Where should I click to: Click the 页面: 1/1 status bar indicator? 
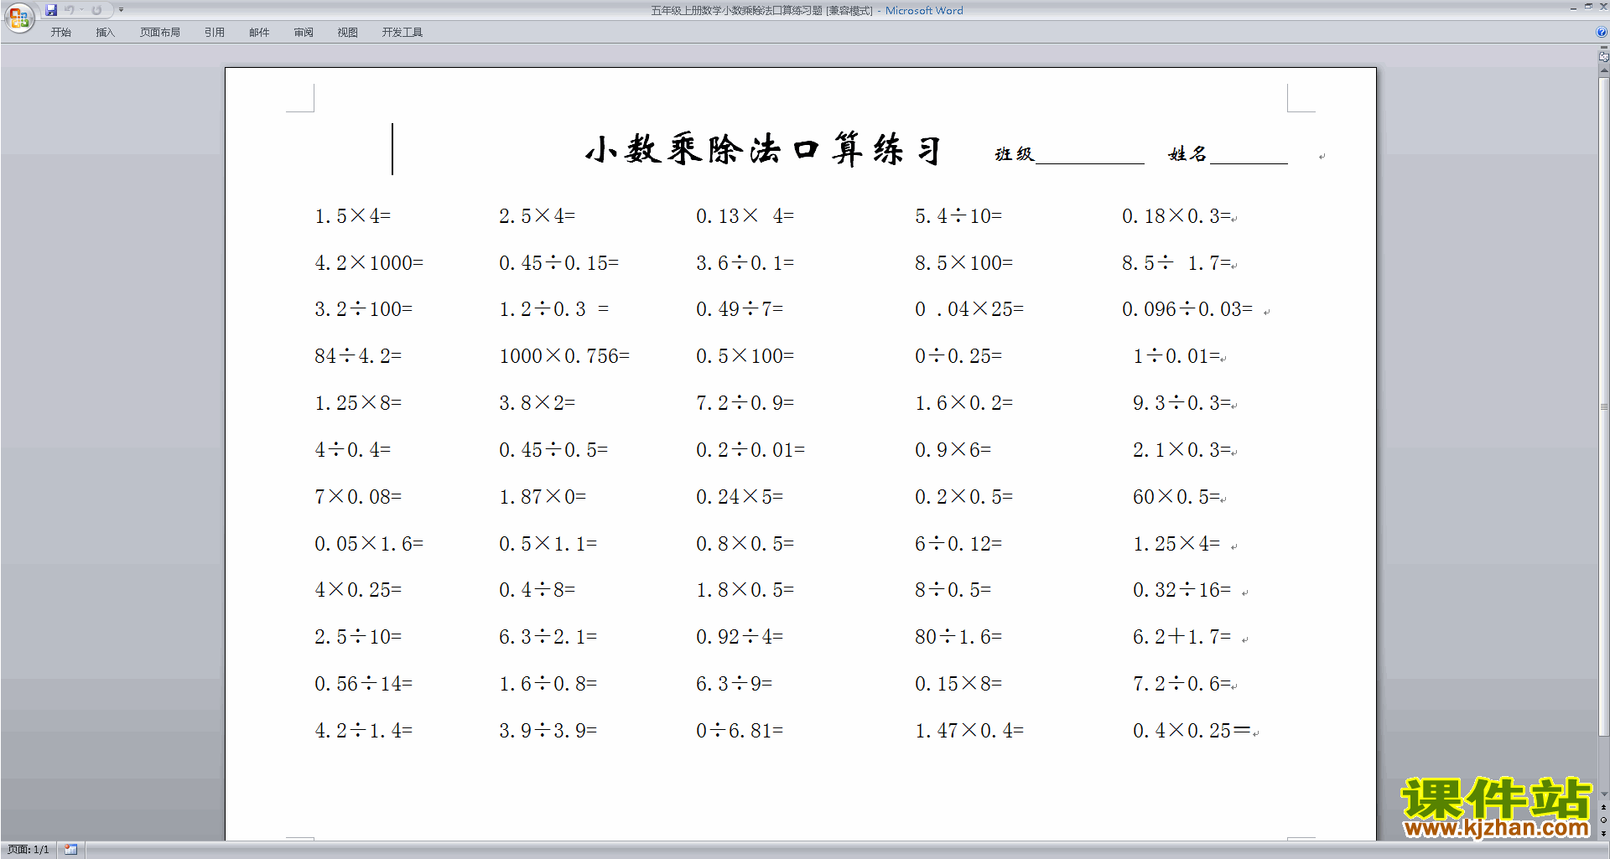[x=28, y=850]
